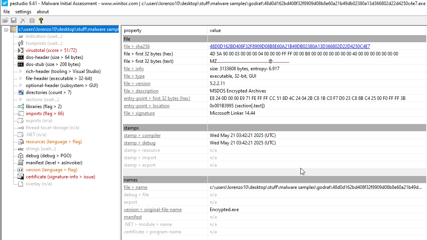This screenshot has width=427, height=240.
Task: Click the indicators chart icon
Action: click(21, 36)
